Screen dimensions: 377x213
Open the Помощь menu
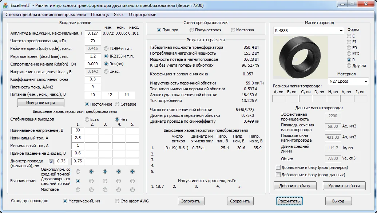[100, 15]
